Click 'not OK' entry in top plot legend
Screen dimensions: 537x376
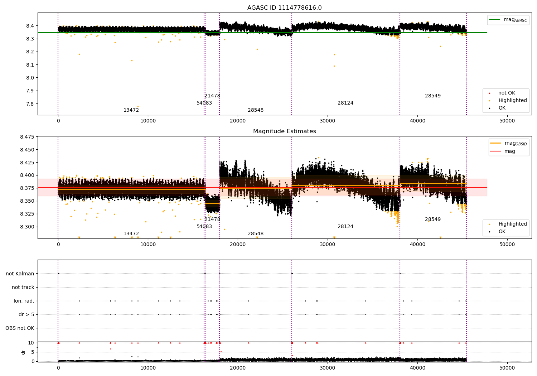click(507, 93)
